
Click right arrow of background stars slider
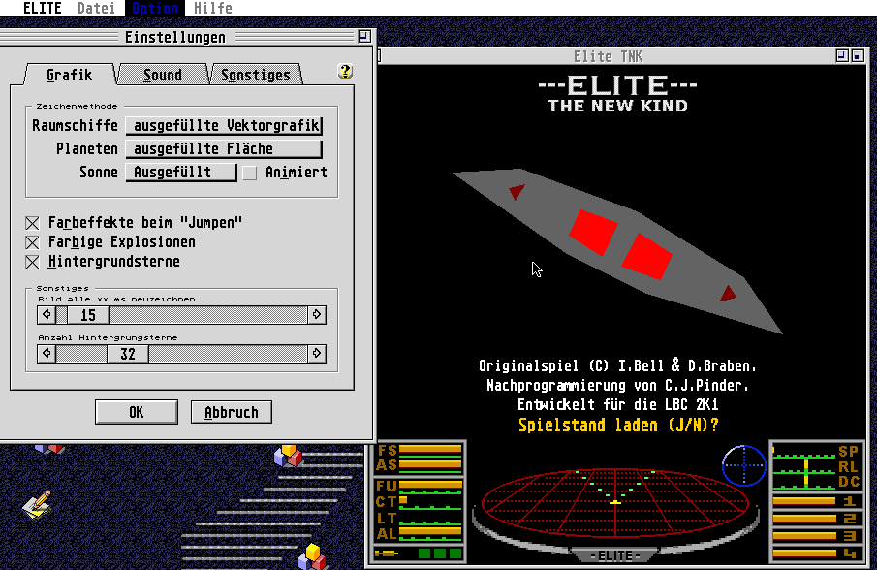point(316,354)
